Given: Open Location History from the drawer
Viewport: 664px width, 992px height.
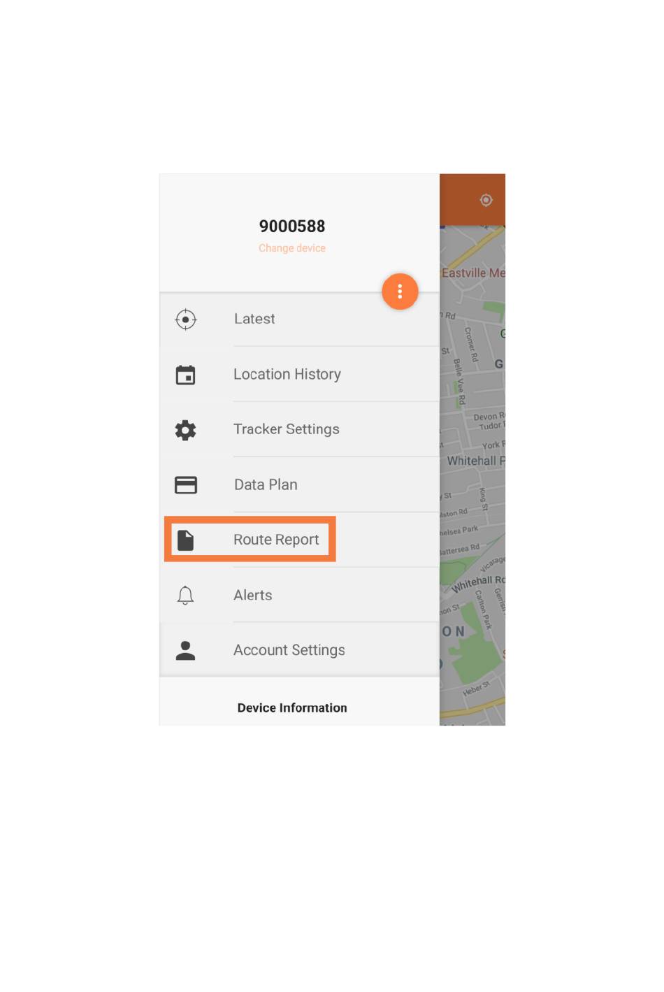Looking at the screenshot, I should [287, 374].
